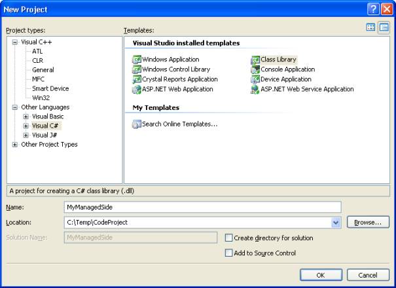396x288 pixels.
Task: Select Smart Device project type
Action: (50, 88)
